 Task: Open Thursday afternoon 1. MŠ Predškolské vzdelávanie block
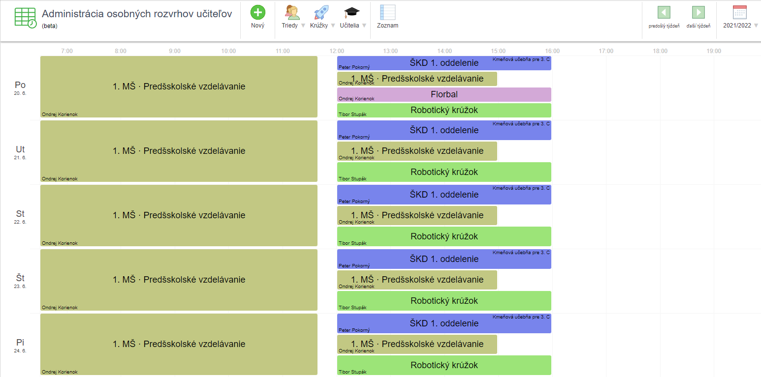417,280
